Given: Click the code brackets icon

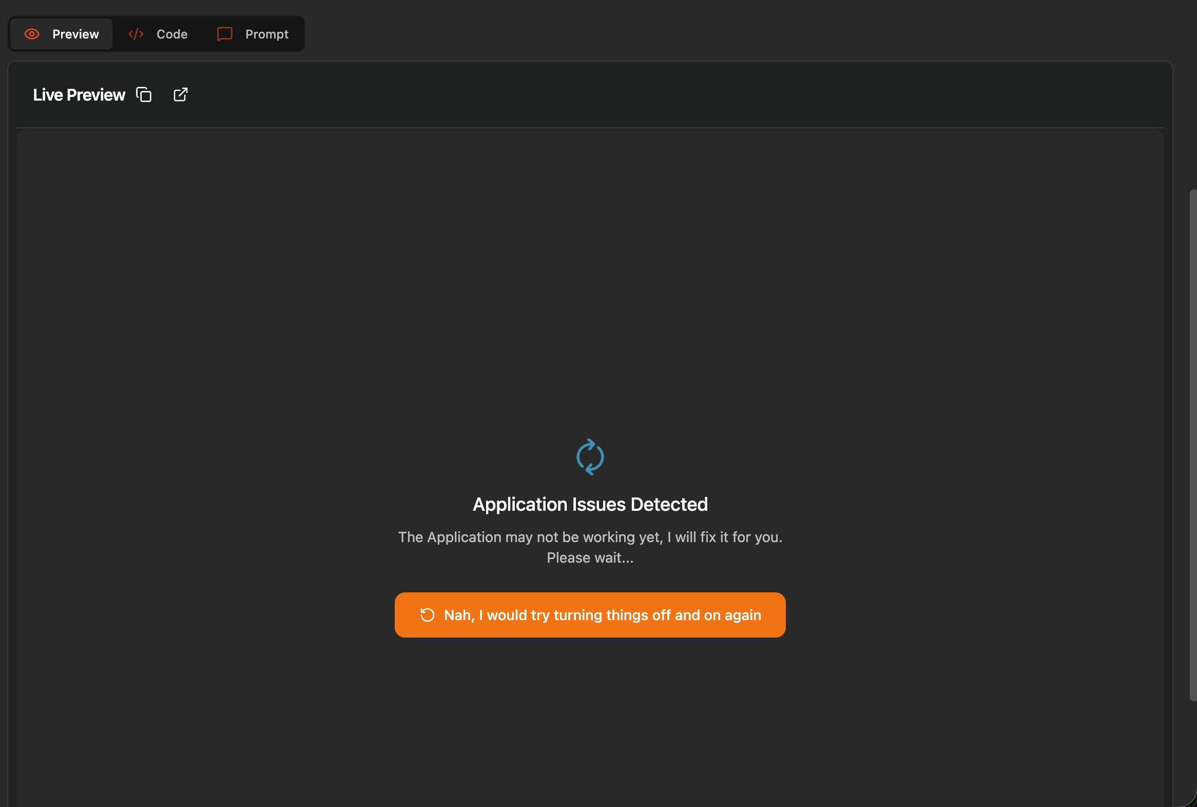Looking at the screenshot, I should point(136,34).
